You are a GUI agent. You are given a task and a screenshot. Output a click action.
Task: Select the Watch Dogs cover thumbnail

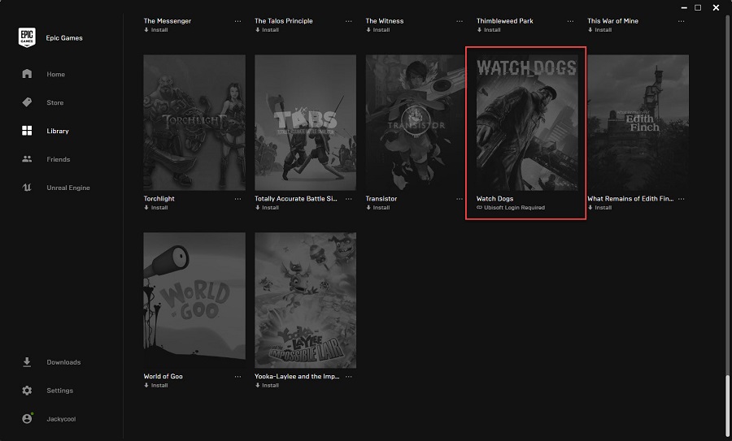[x=527, y=123]
